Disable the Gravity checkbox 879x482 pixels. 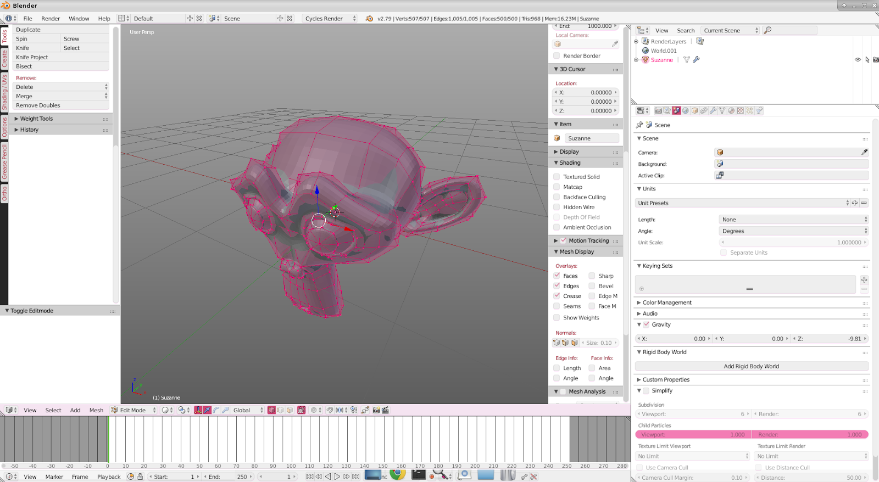[x=647, y=324]
